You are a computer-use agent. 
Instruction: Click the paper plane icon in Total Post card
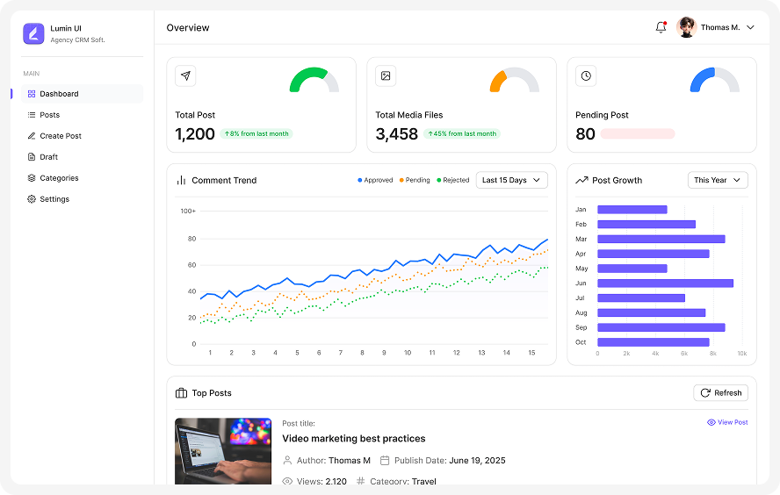185,76
